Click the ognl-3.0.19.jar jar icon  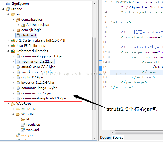[18, 77]
